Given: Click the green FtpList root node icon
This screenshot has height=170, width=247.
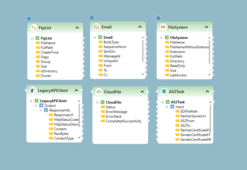Looking at the screenshot, I should pyautogui.click(x=37, y=38).
